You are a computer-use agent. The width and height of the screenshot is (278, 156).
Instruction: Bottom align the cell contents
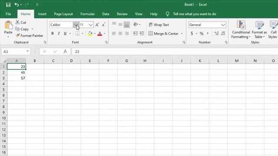tap(126, 25)
